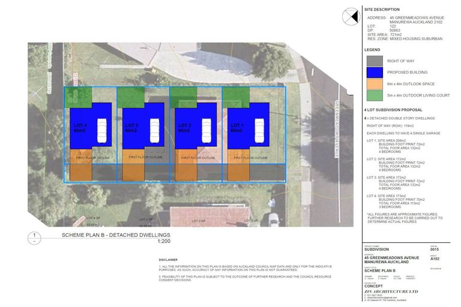Image resolution: width=461 pixels, height=307 pixels.
Task: Pick the blue Proposed Building legend swatch
Action: (x=375, y=73)
